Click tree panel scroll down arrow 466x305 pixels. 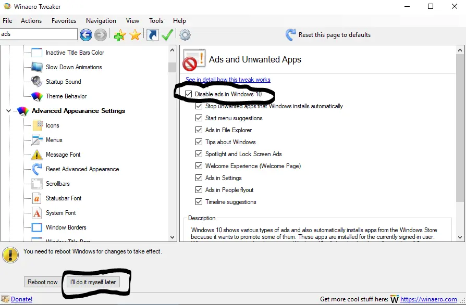[173, 237]
